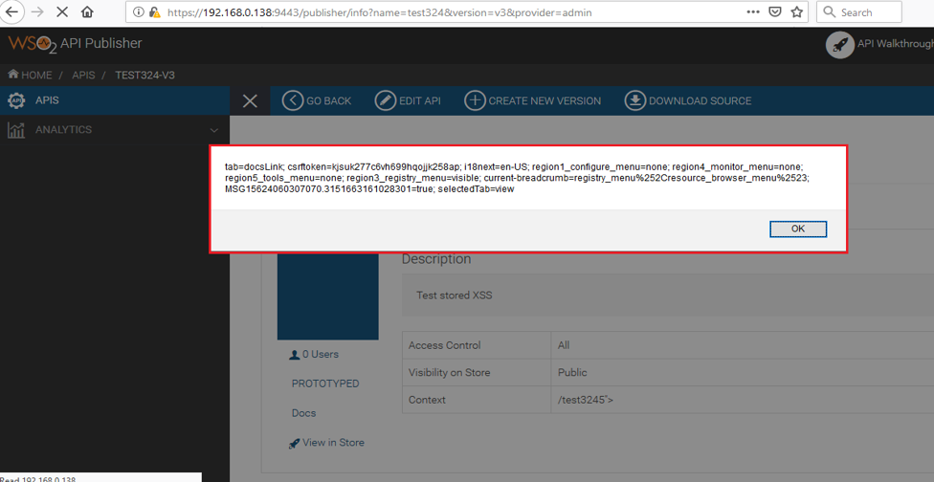Expand the Analytics chevron arrow
Screen dimensions: 934x482
pyautogui.click(x=214, y=130)
